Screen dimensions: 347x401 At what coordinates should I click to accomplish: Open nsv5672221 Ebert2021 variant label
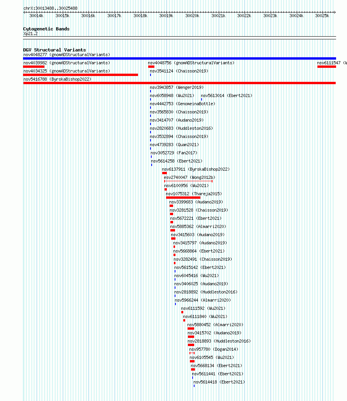pos(196,218)
